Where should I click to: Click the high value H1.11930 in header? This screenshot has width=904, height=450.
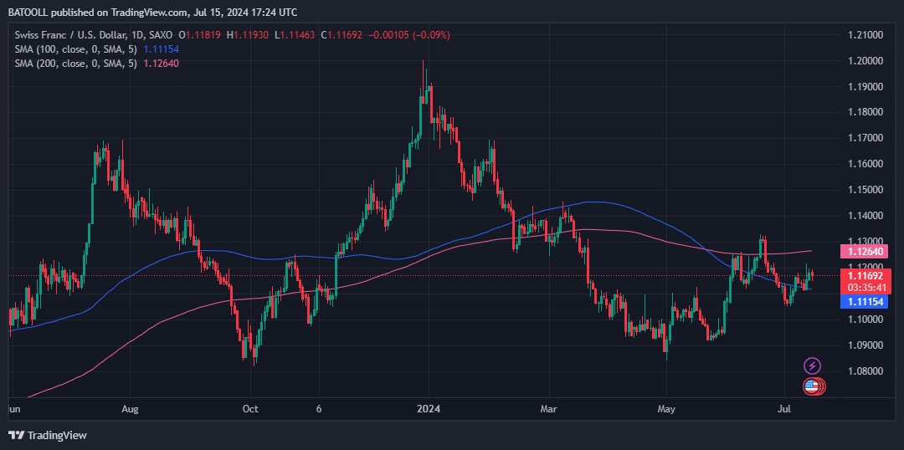click(x=248, y=35)
